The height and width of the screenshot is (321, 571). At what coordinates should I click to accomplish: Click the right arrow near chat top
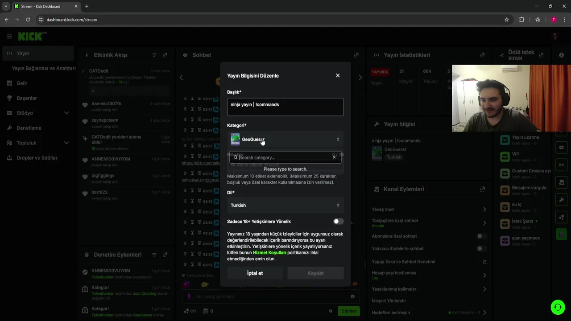click(360, 78)
